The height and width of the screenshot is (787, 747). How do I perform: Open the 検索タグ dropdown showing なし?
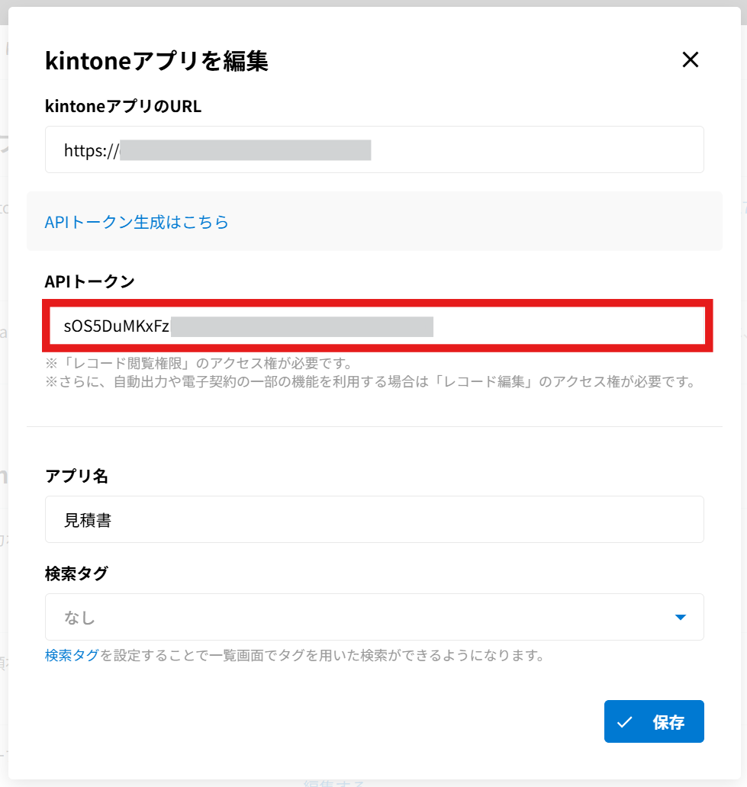[374, 617]
